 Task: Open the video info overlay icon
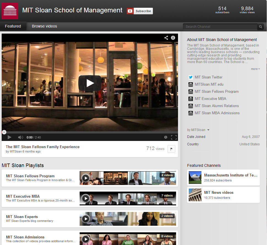coord(173,38)
